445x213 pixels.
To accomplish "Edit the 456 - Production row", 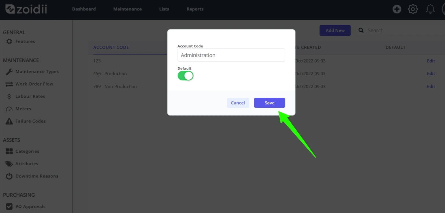I will point(431,74).
